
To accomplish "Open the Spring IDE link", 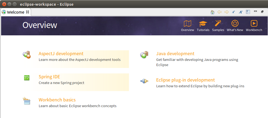I will (49, 77).
